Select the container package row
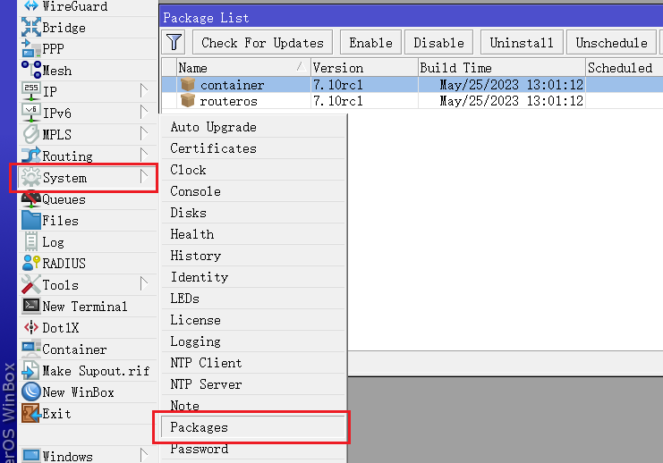 (233, 85)
